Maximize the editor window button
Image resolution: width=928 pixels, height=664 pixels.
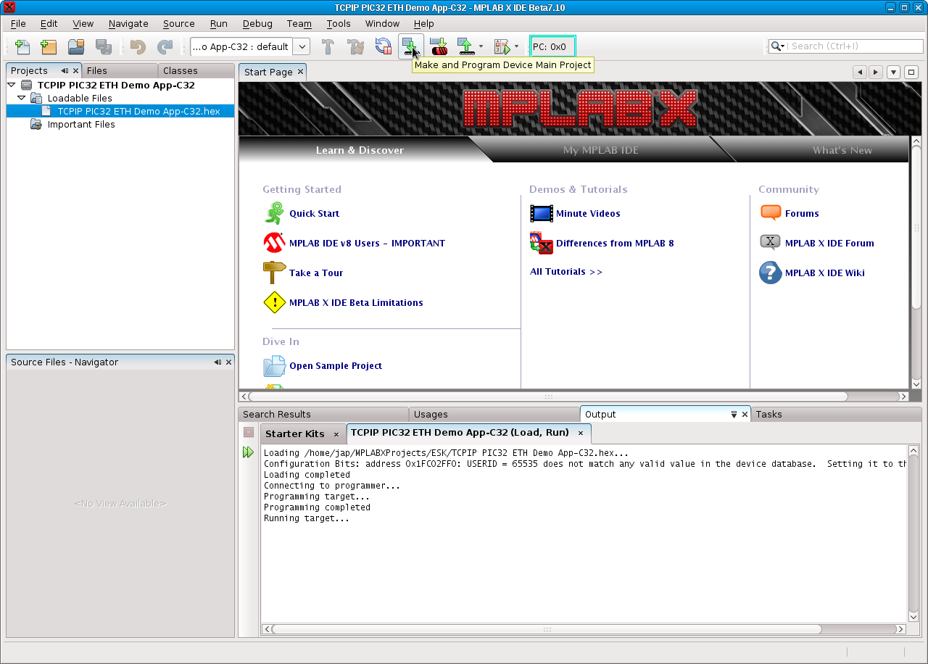click(911, 72)
